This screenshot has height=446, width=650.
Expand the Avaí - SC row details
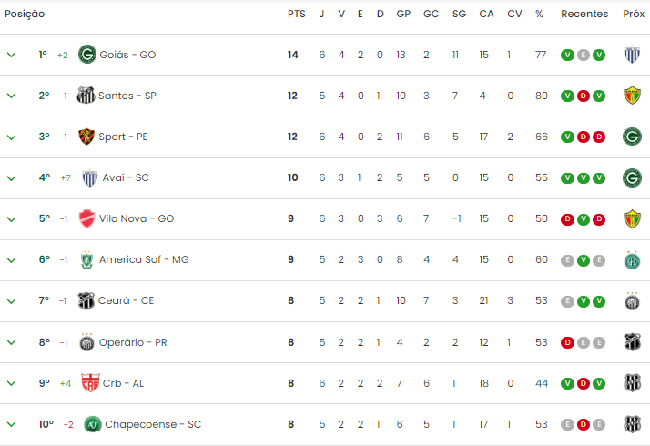coord(12,178)
